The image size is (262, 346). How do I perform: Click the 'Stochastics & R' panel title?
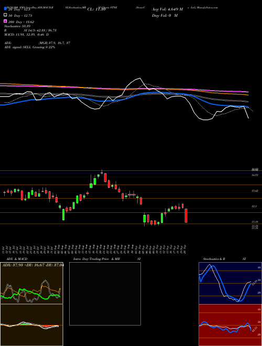click(x=214, y=259)
